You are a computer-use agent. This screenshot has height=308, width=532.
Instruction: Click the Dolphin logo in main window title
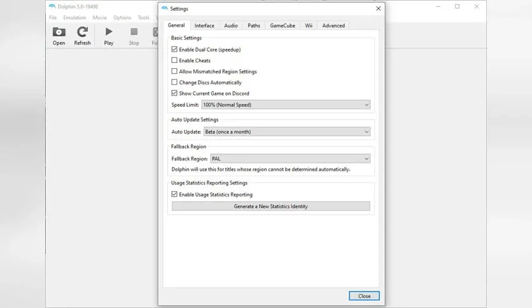(52, 6)
